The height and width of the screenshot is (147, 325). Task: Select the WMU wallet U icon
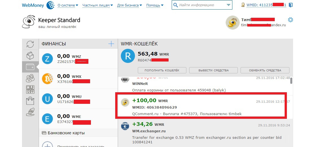coord(47,99)
